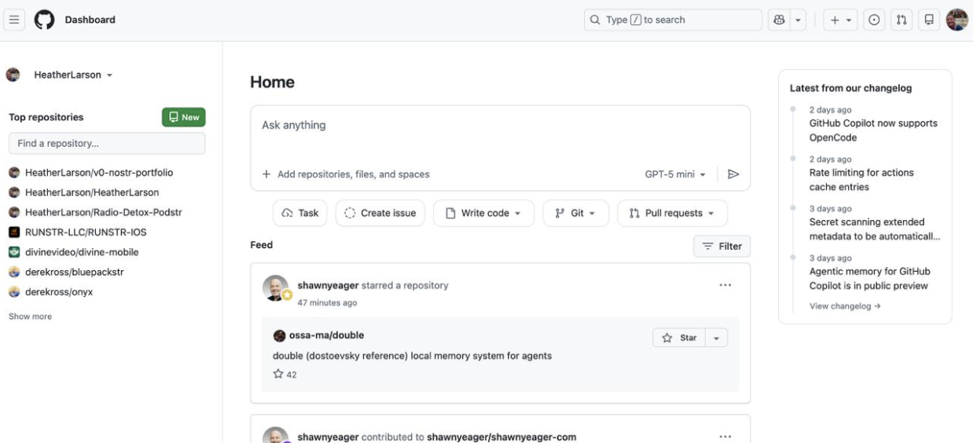Viewport: 973px width, 443px height.
Task: Open the Issues icon in header
Action: (x=874, y=20)
